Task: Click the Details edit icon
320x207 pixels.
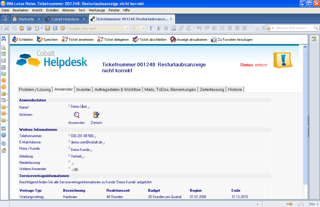Action: [x=96, y=115]
